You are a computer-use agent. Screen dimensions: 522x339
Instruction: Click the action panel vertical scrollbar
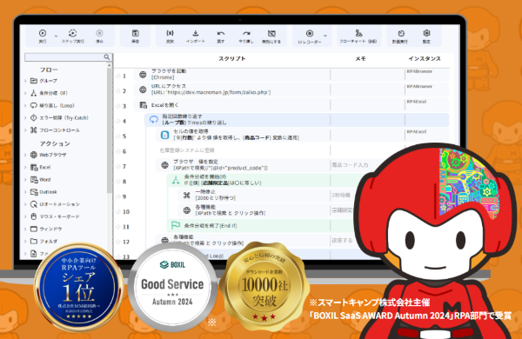click(109, 131)
